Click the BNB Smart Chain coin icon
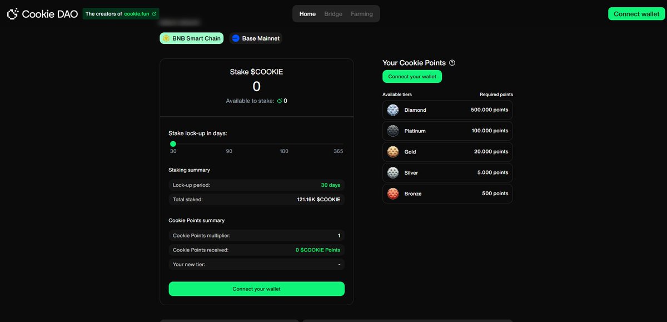This screenshot has height=322, width=667. (166, 38)
